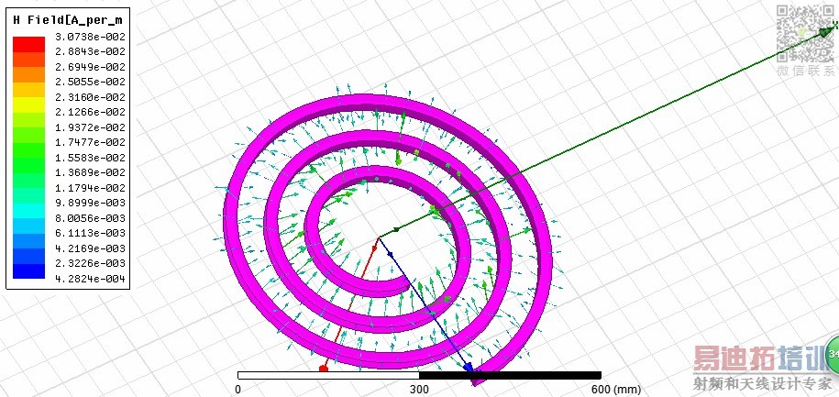Screen dimensions: 839x397
Task: Select legend value 2.5055e-002
Action: (x=90, y=82)
